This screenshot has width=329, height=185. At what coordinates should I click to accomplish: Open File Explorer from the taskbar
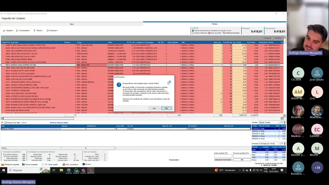61,170
